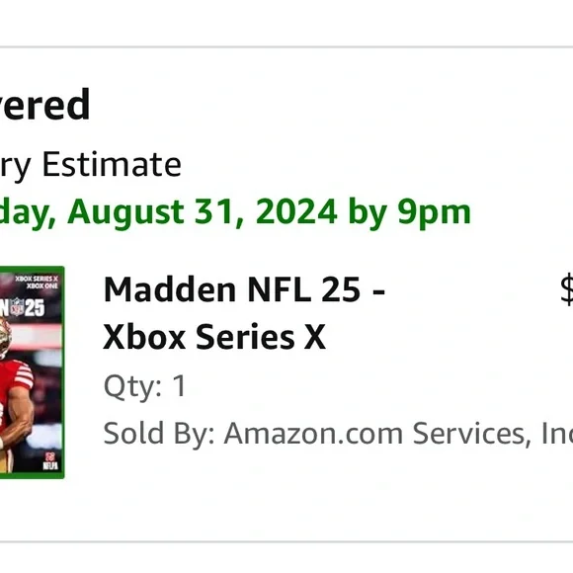Viewport: 573px width, 573px height.
Task: Open the Amazon.com Services seller name
Action: pyautogui.click(x=398, y=434)
